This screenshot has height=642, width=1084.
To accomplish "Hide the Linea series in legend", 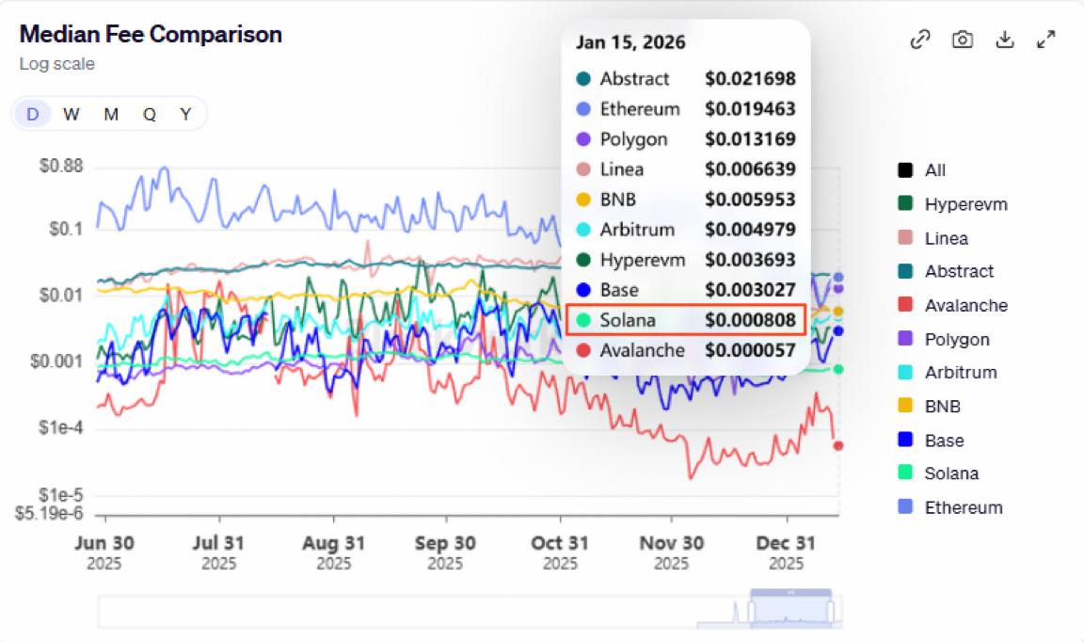I will pos(945,238).
